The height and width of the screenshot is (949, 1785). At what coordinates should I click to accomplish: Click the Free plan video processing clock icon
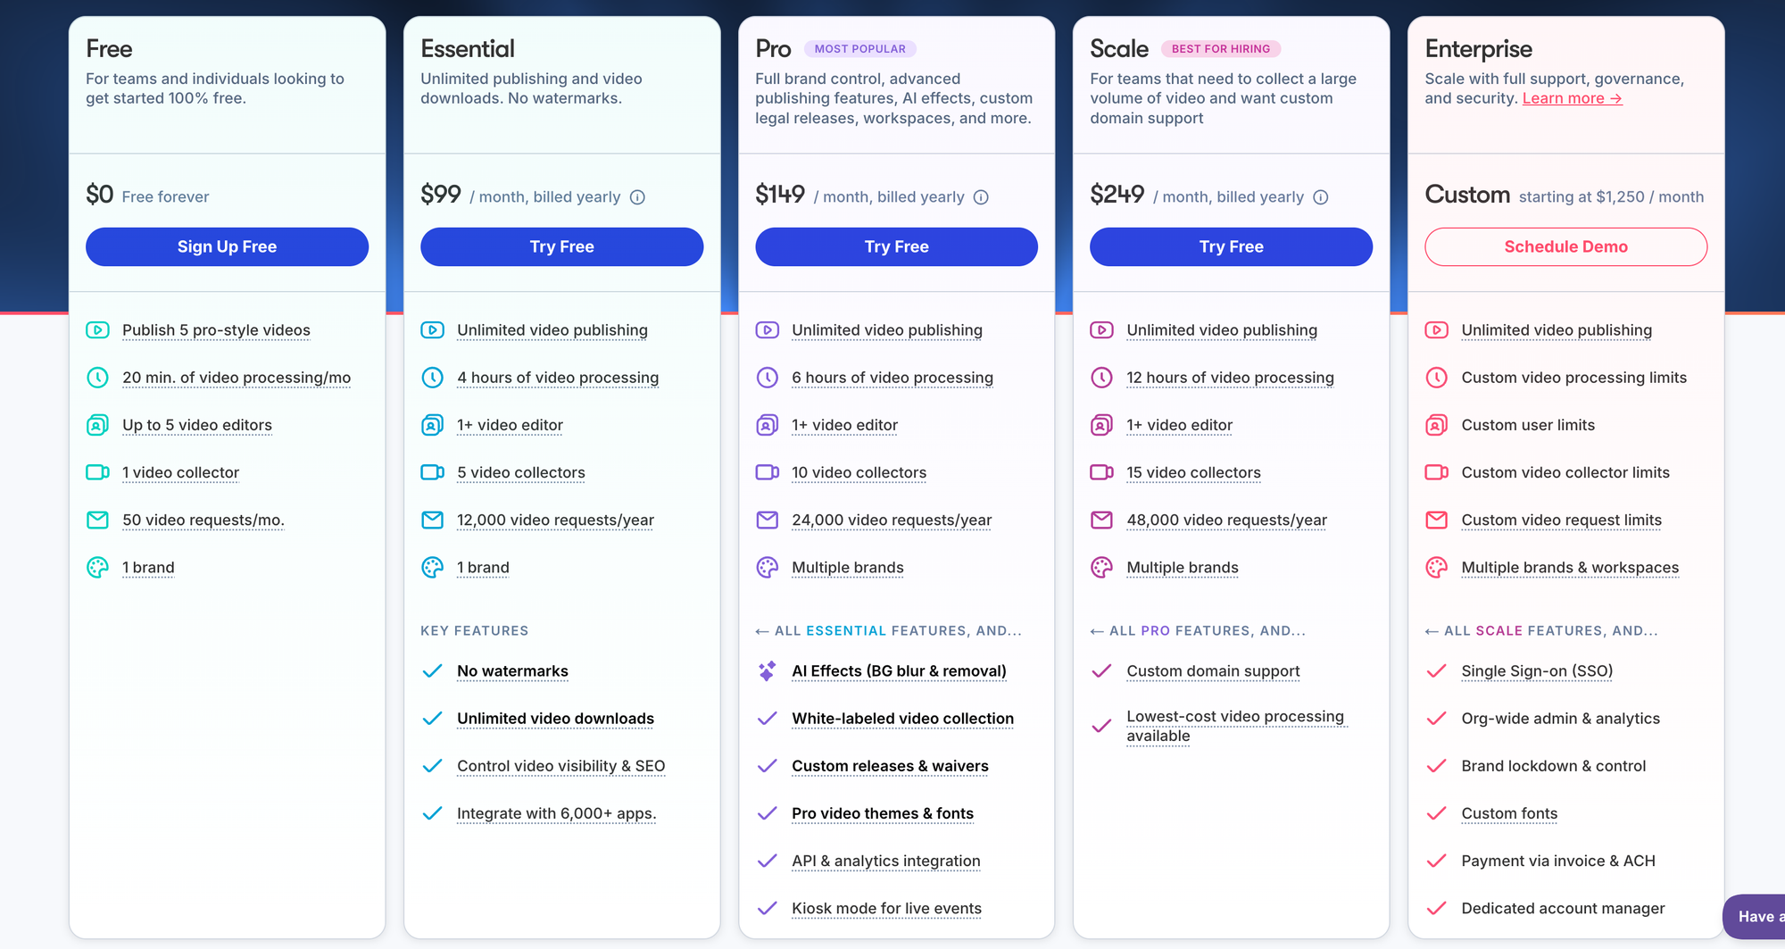pyautogui.click(x=97, y=378)
